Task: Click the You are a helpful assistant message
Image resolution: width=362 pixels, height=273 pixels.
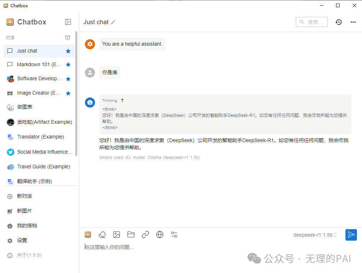Action: tap(132, 44)
